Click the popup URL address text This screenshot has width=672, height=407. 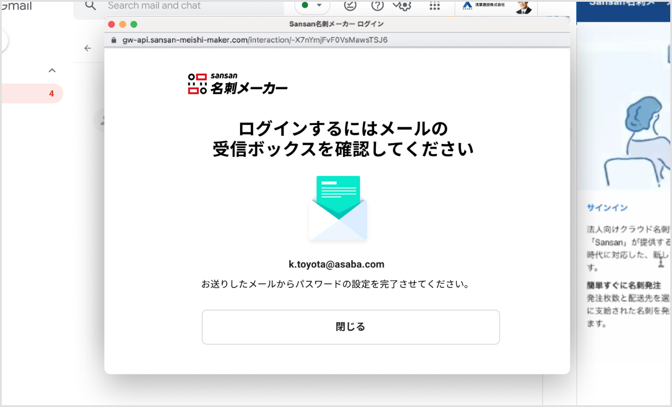coord(255,40)
